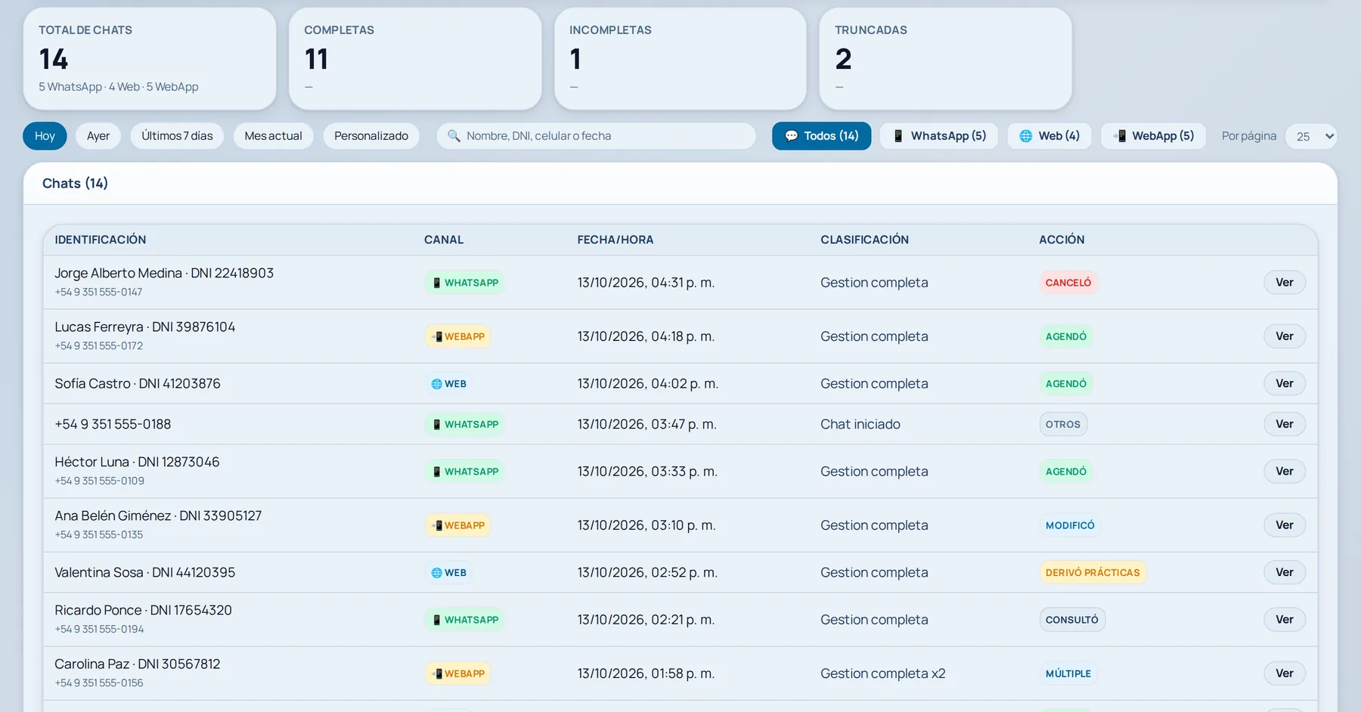This screenshot has width=1361, height=712.
Task: Select the Últimos 7 días filter
Action: tap(177, 136)
